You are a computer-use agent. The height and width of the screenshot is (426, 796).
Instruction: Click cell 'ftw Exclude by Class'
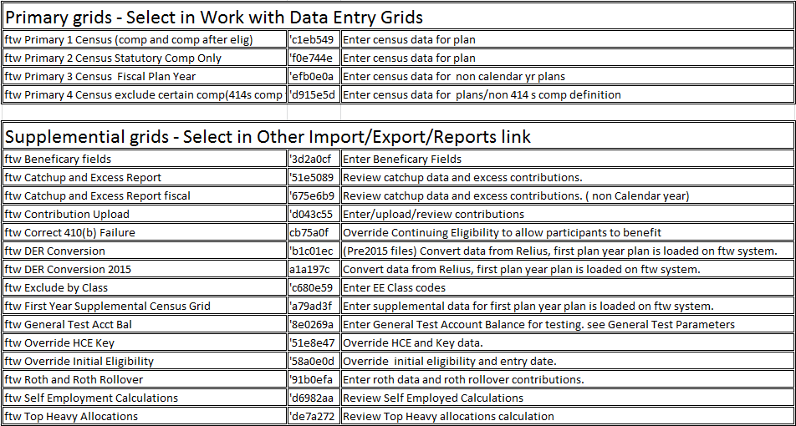[144, 287]
